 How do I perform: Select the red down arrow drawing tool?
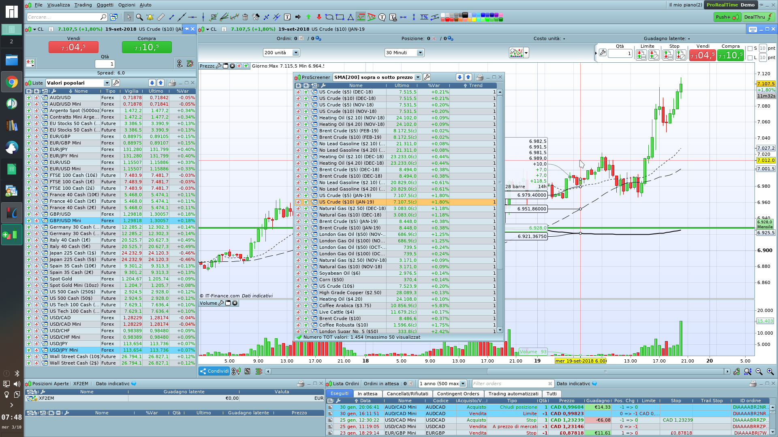point(319,17)
